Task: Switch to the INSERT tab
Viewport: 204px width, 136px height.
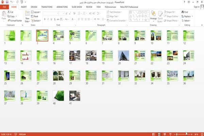Action: pyautogui.click(x=24, y=7)
